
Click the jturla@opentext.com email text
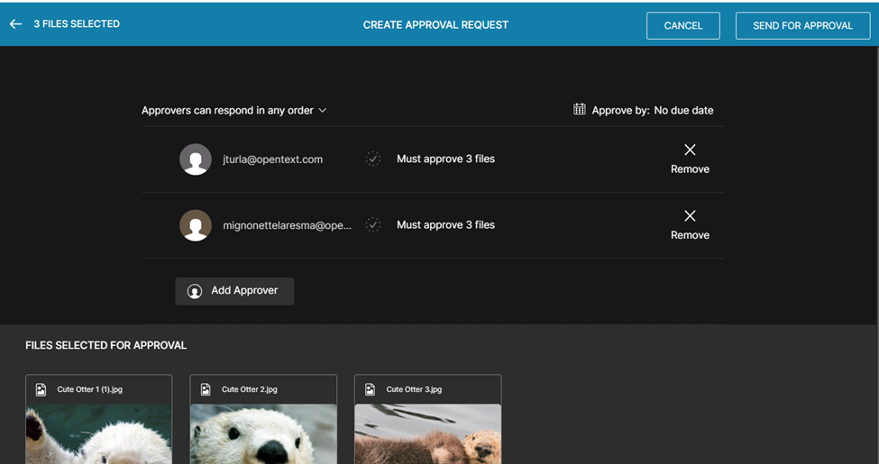(x=272, y=159)
